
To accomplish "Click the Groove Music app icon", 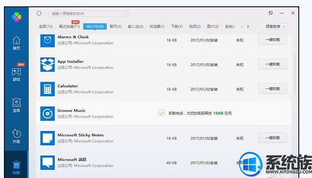I will click(48, 113).
